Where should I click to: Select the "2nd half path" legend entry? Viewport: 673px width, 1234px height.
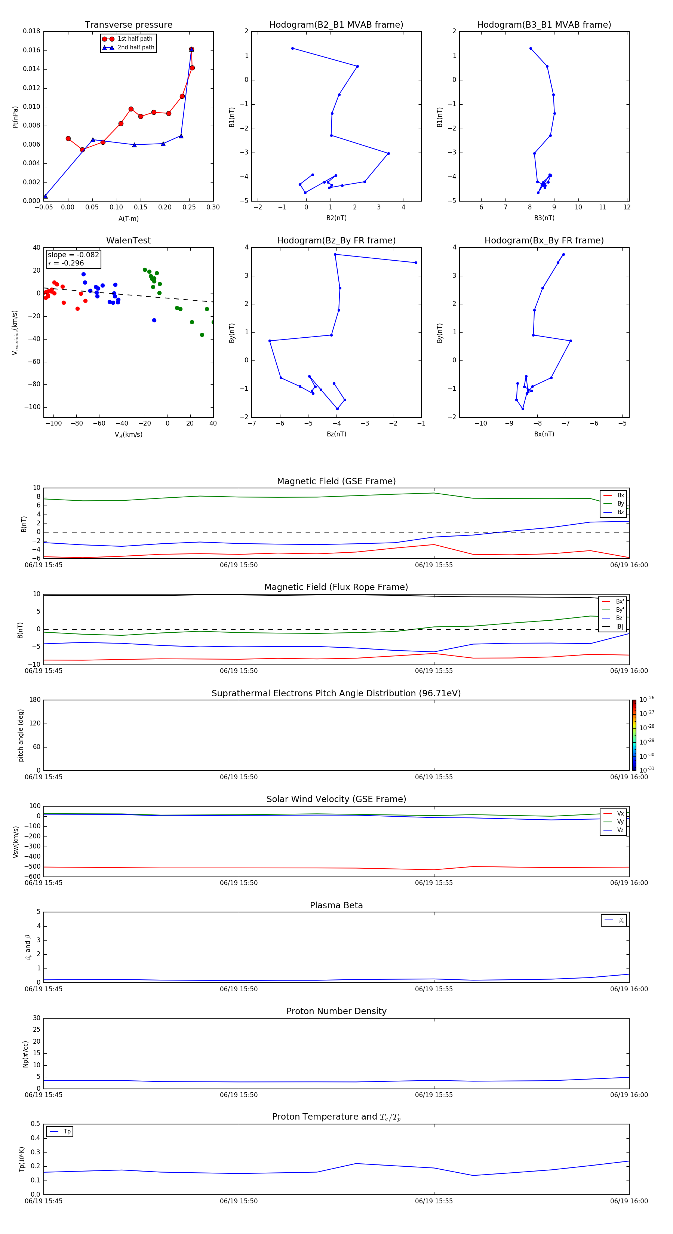[x=128, y=47]
